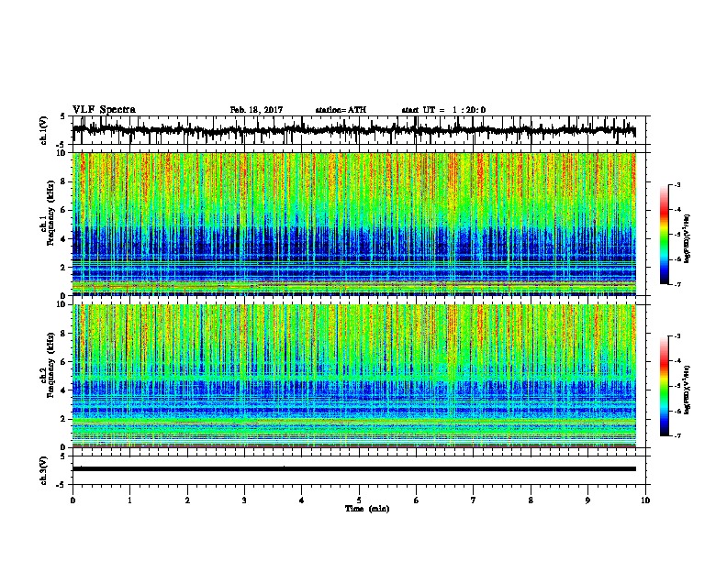Click the "2" frequency tick of ch.1 spectrogram

(x=64, y=268)
